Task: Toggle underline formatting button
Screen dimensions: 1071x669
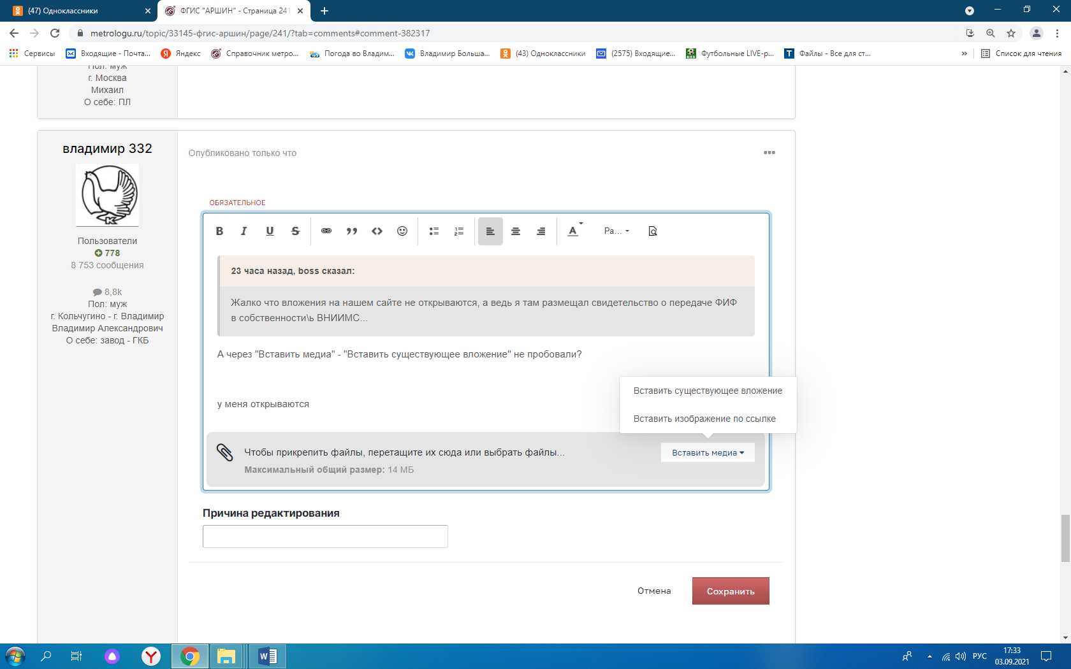Action: [x=270, y=231]
